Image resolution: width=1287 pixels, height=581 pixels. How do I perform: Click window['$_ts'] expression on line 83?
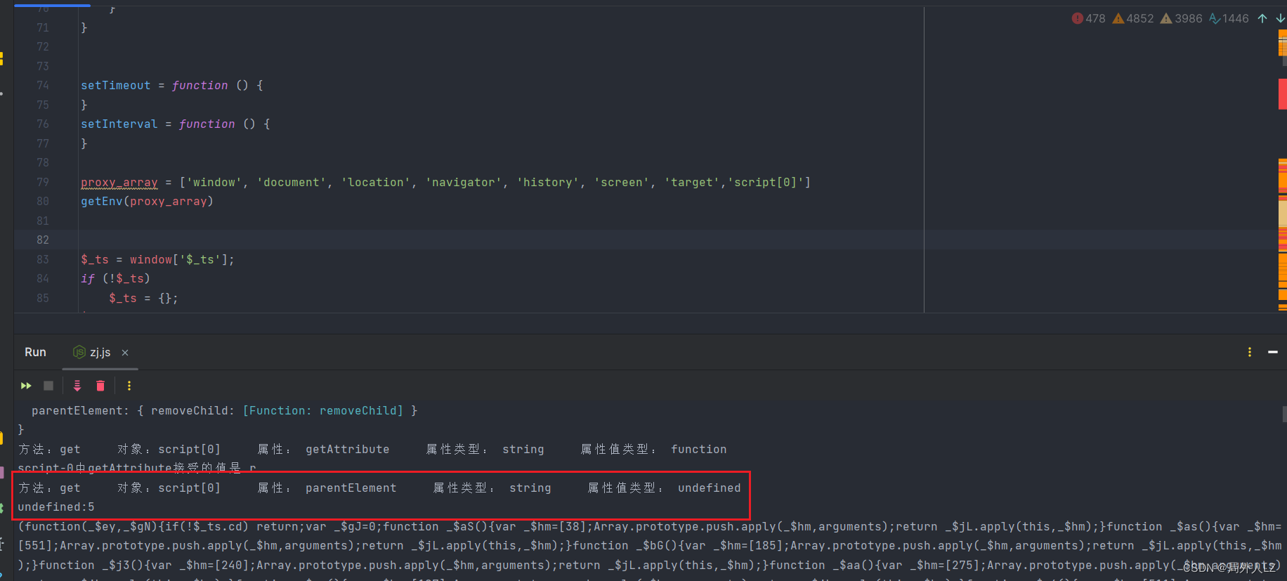pyautogui.click(x=178, y=260)
